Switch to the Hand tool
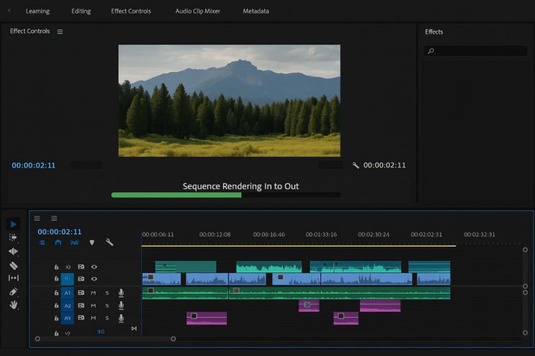The image size is (535, 356). (x=13, y=305)
